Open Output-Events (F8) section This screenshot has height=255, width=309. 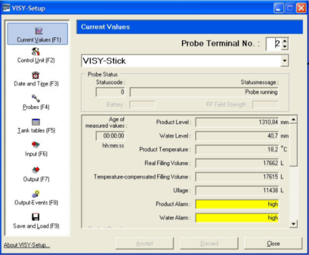tap(36, 203)
